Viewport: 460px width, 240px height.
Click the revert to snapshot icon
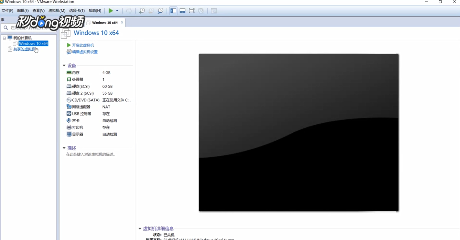[x=151, y=11]
